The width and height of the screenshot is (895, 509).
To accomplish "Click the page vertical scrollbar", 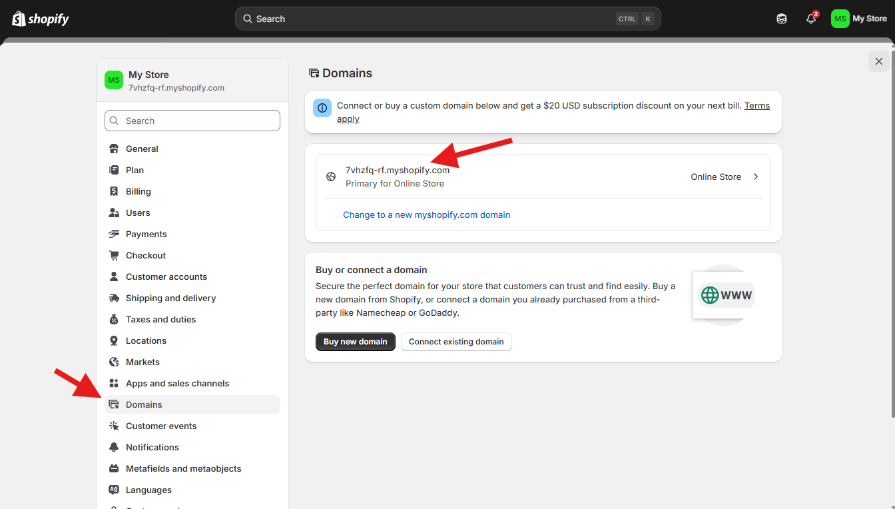I will tap(892, 233).
